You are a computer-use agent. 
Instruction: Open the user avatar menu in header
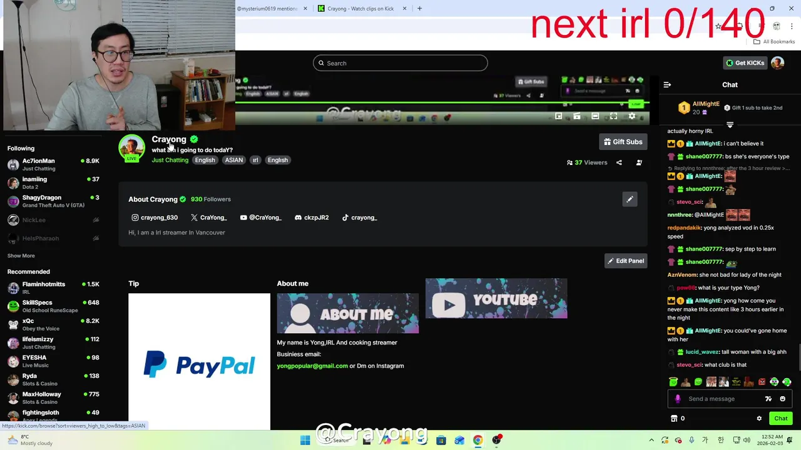(x=777, y=63)
